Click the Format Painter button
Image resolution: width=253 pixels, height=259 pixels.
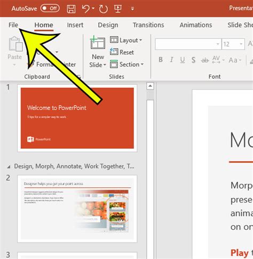pos(52,64)
